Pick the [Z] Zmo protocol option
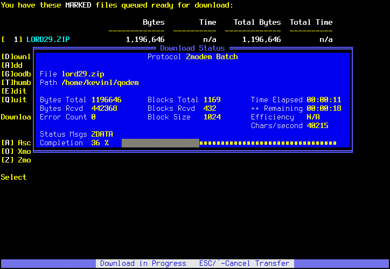 pyautogui.click(x=16, y=160)
